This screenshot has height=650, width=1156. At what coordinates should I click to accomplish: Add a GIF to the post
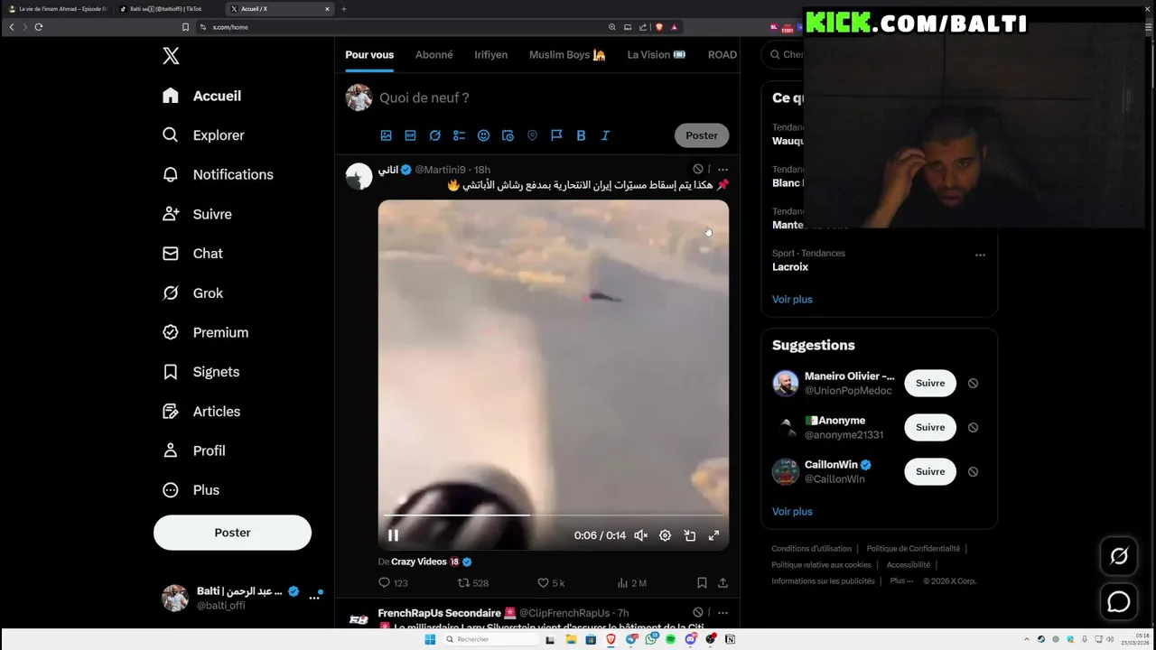point(410,135)
